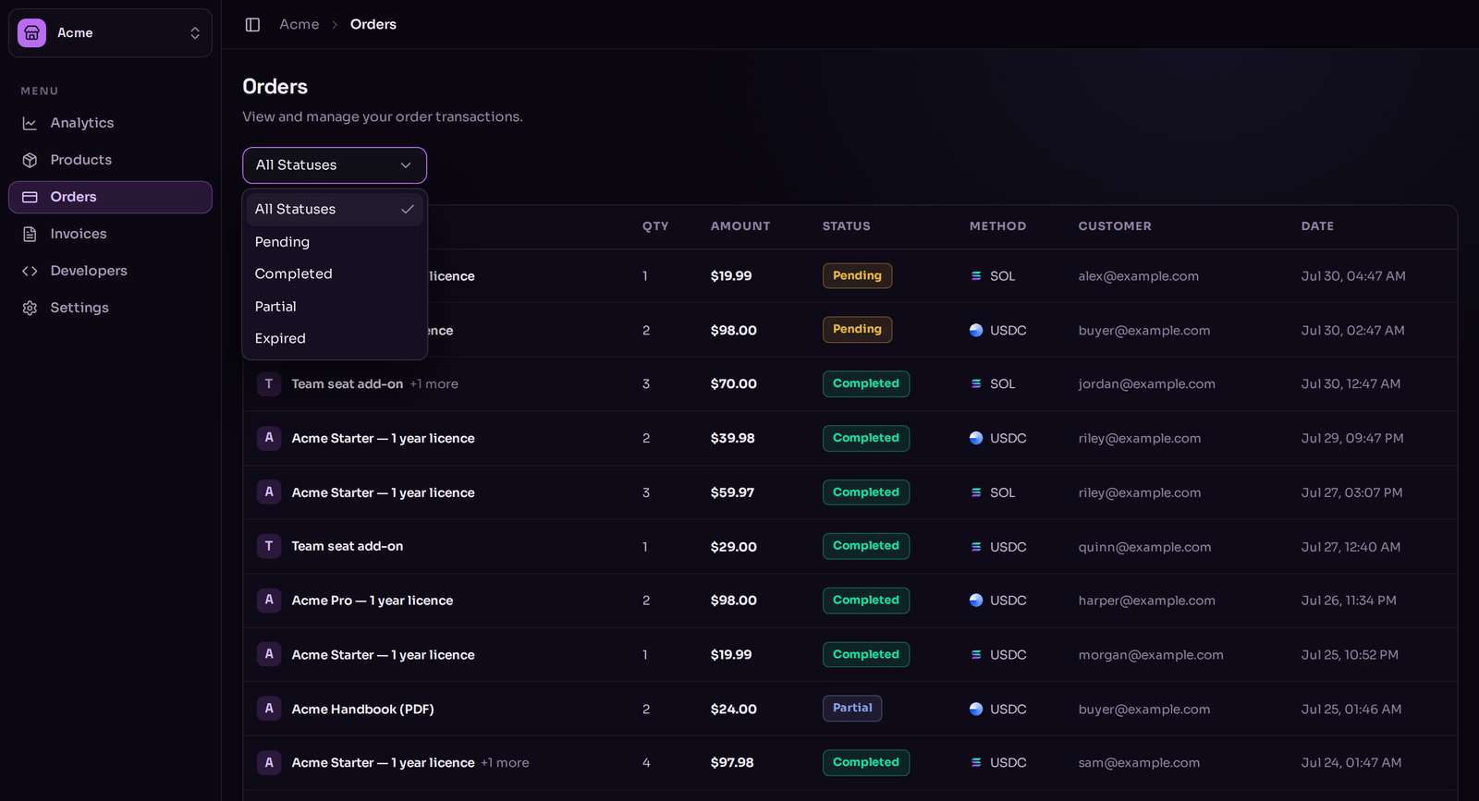Viewport: 1479px width, 801px height.
Task: Click the Settings gear icon
Action: (x=30, y=308)
